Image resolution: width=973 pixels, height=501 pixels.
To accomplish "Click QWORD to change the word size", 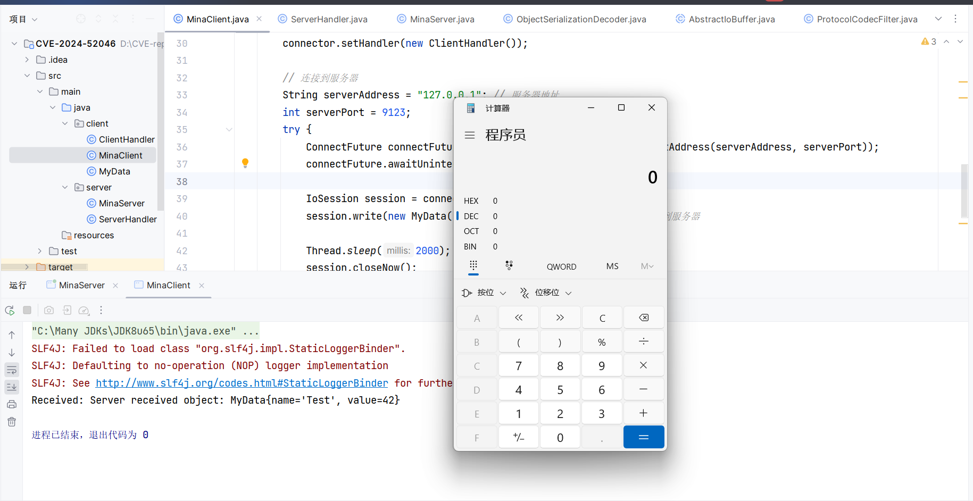I will point(561,266).
